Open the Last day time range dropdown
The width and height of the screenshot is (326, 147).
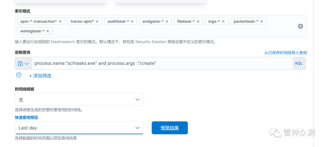79,128
